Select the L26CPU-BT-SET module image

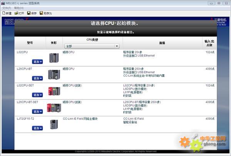pyautogui.click(x=54, y=108)
